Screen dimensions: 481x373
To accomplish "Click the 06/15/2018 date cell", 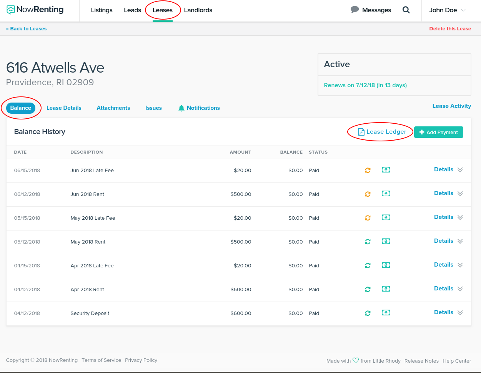I will tap(27, 171).
